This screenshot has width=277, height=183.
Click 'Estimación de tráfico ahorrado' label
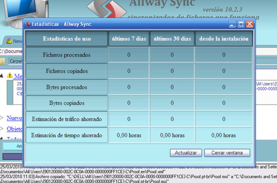(67, 119)
